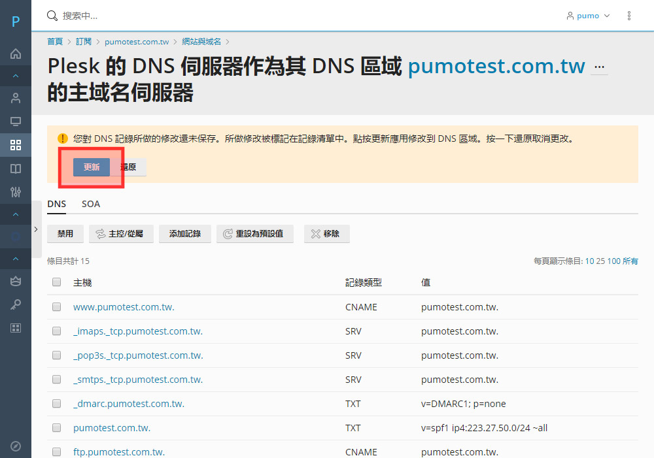Show 所有 entries per page
This screenshot has height=458, width=654.
click(x=630, y=261)
